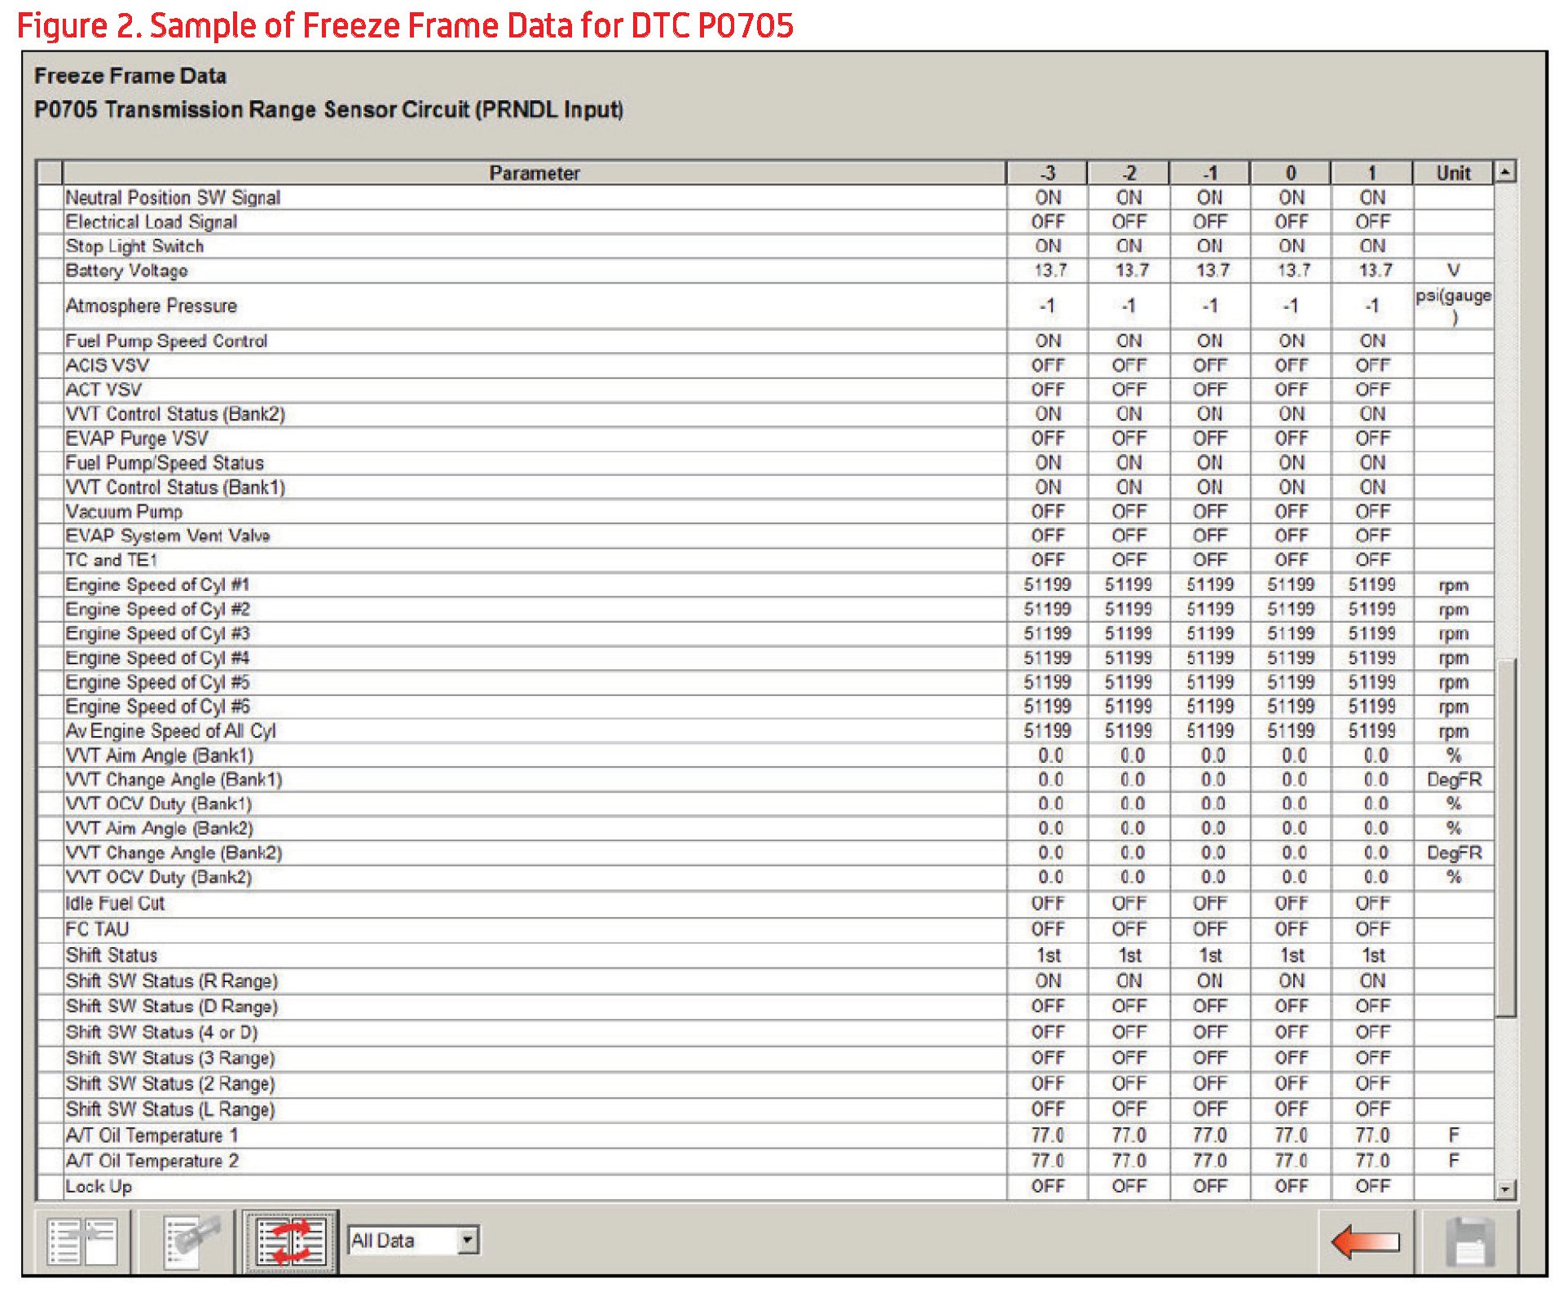
Task: Click the red back arrow button
Action: coord(1365,1241)
